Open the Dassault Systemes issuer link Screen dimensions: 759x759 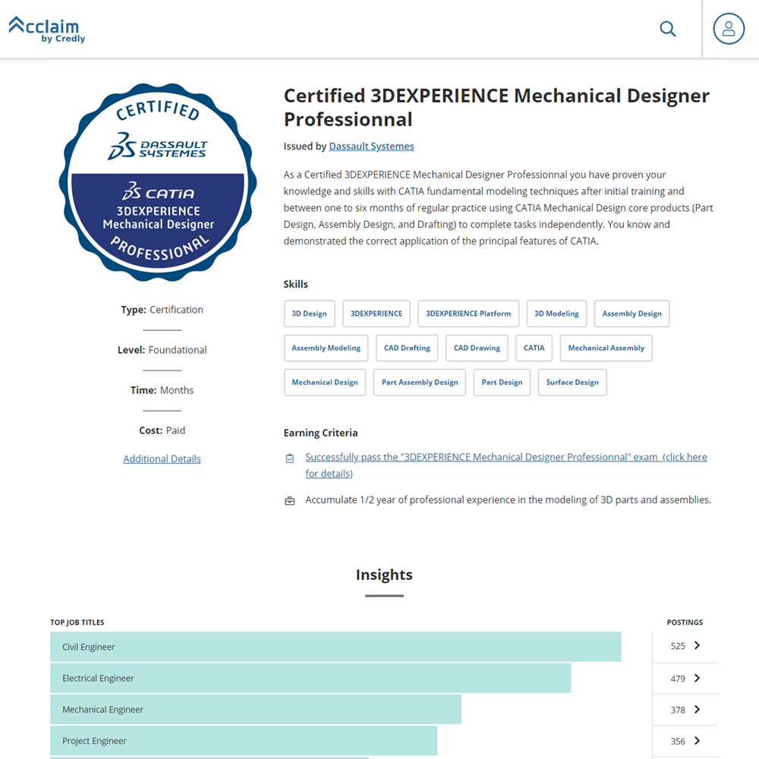click(371, 146)
